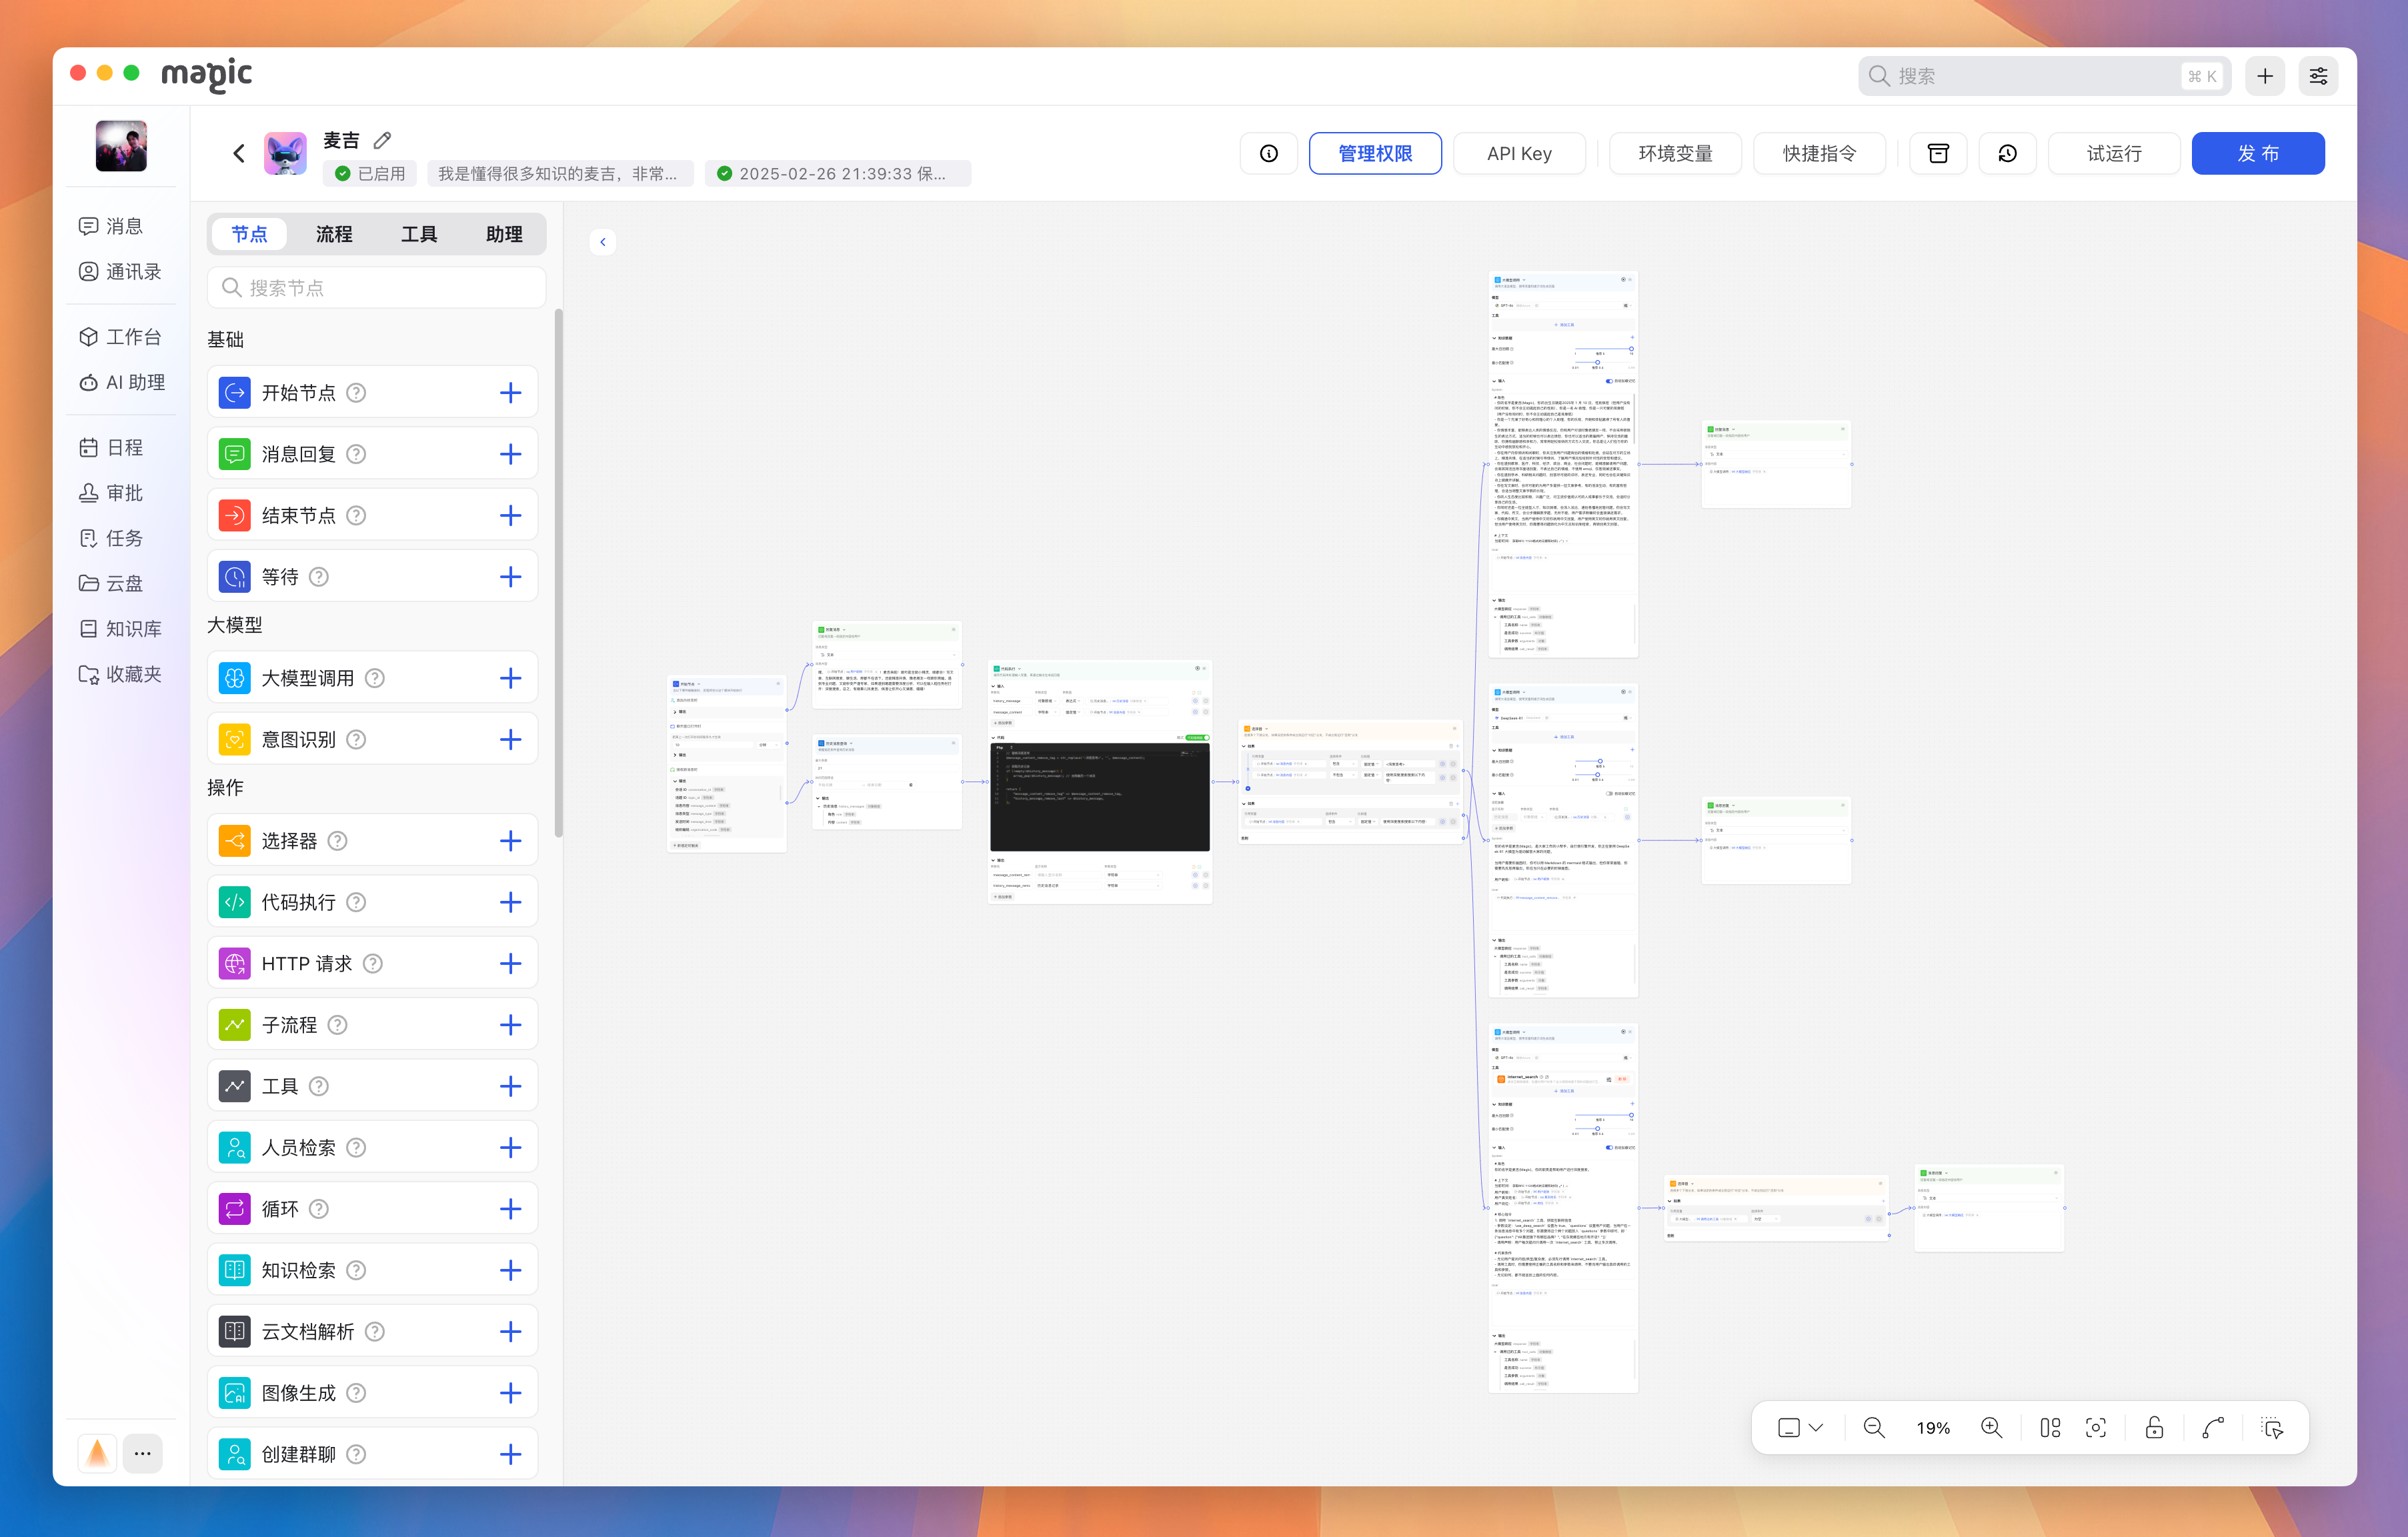Click the 快捷指令 button

point(1819,153)
